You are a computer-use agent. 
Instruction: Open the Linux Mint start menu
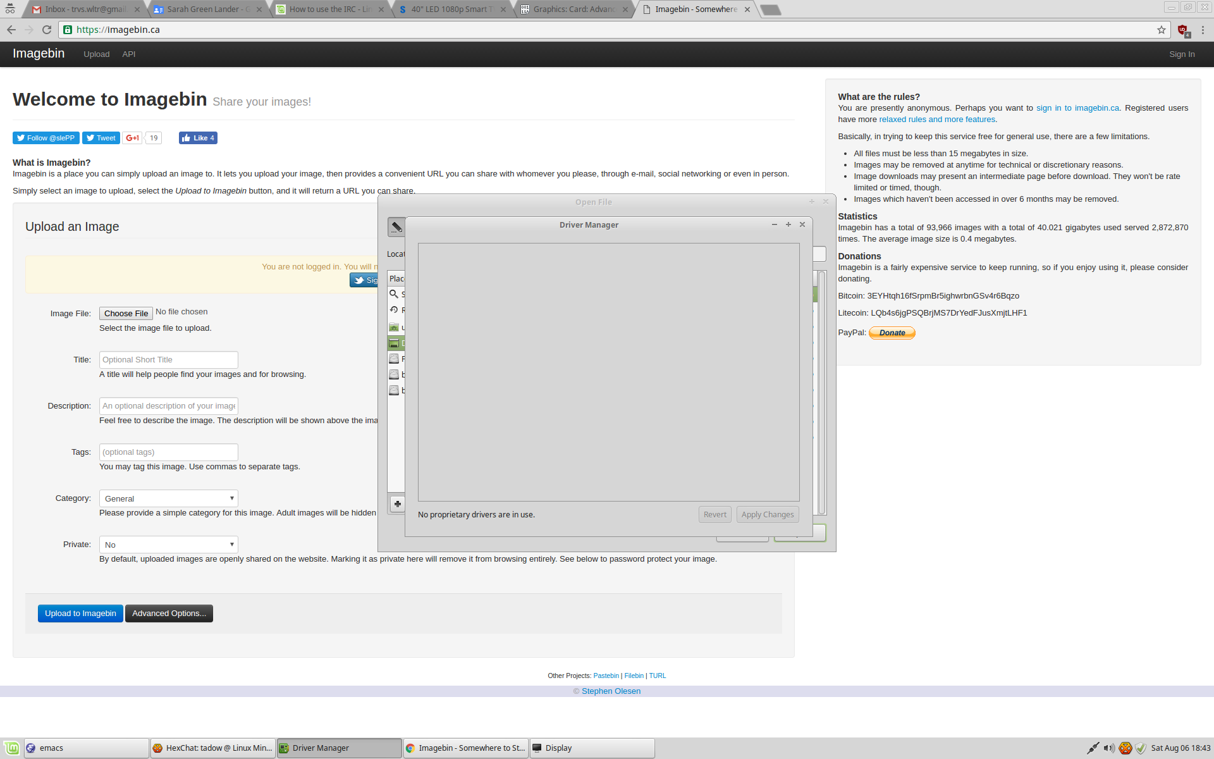[x=11, y=748]
